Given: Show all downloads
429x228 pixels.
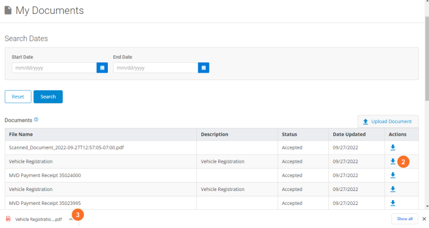Looking at the screenshot, I should click(x=405, y=219).
